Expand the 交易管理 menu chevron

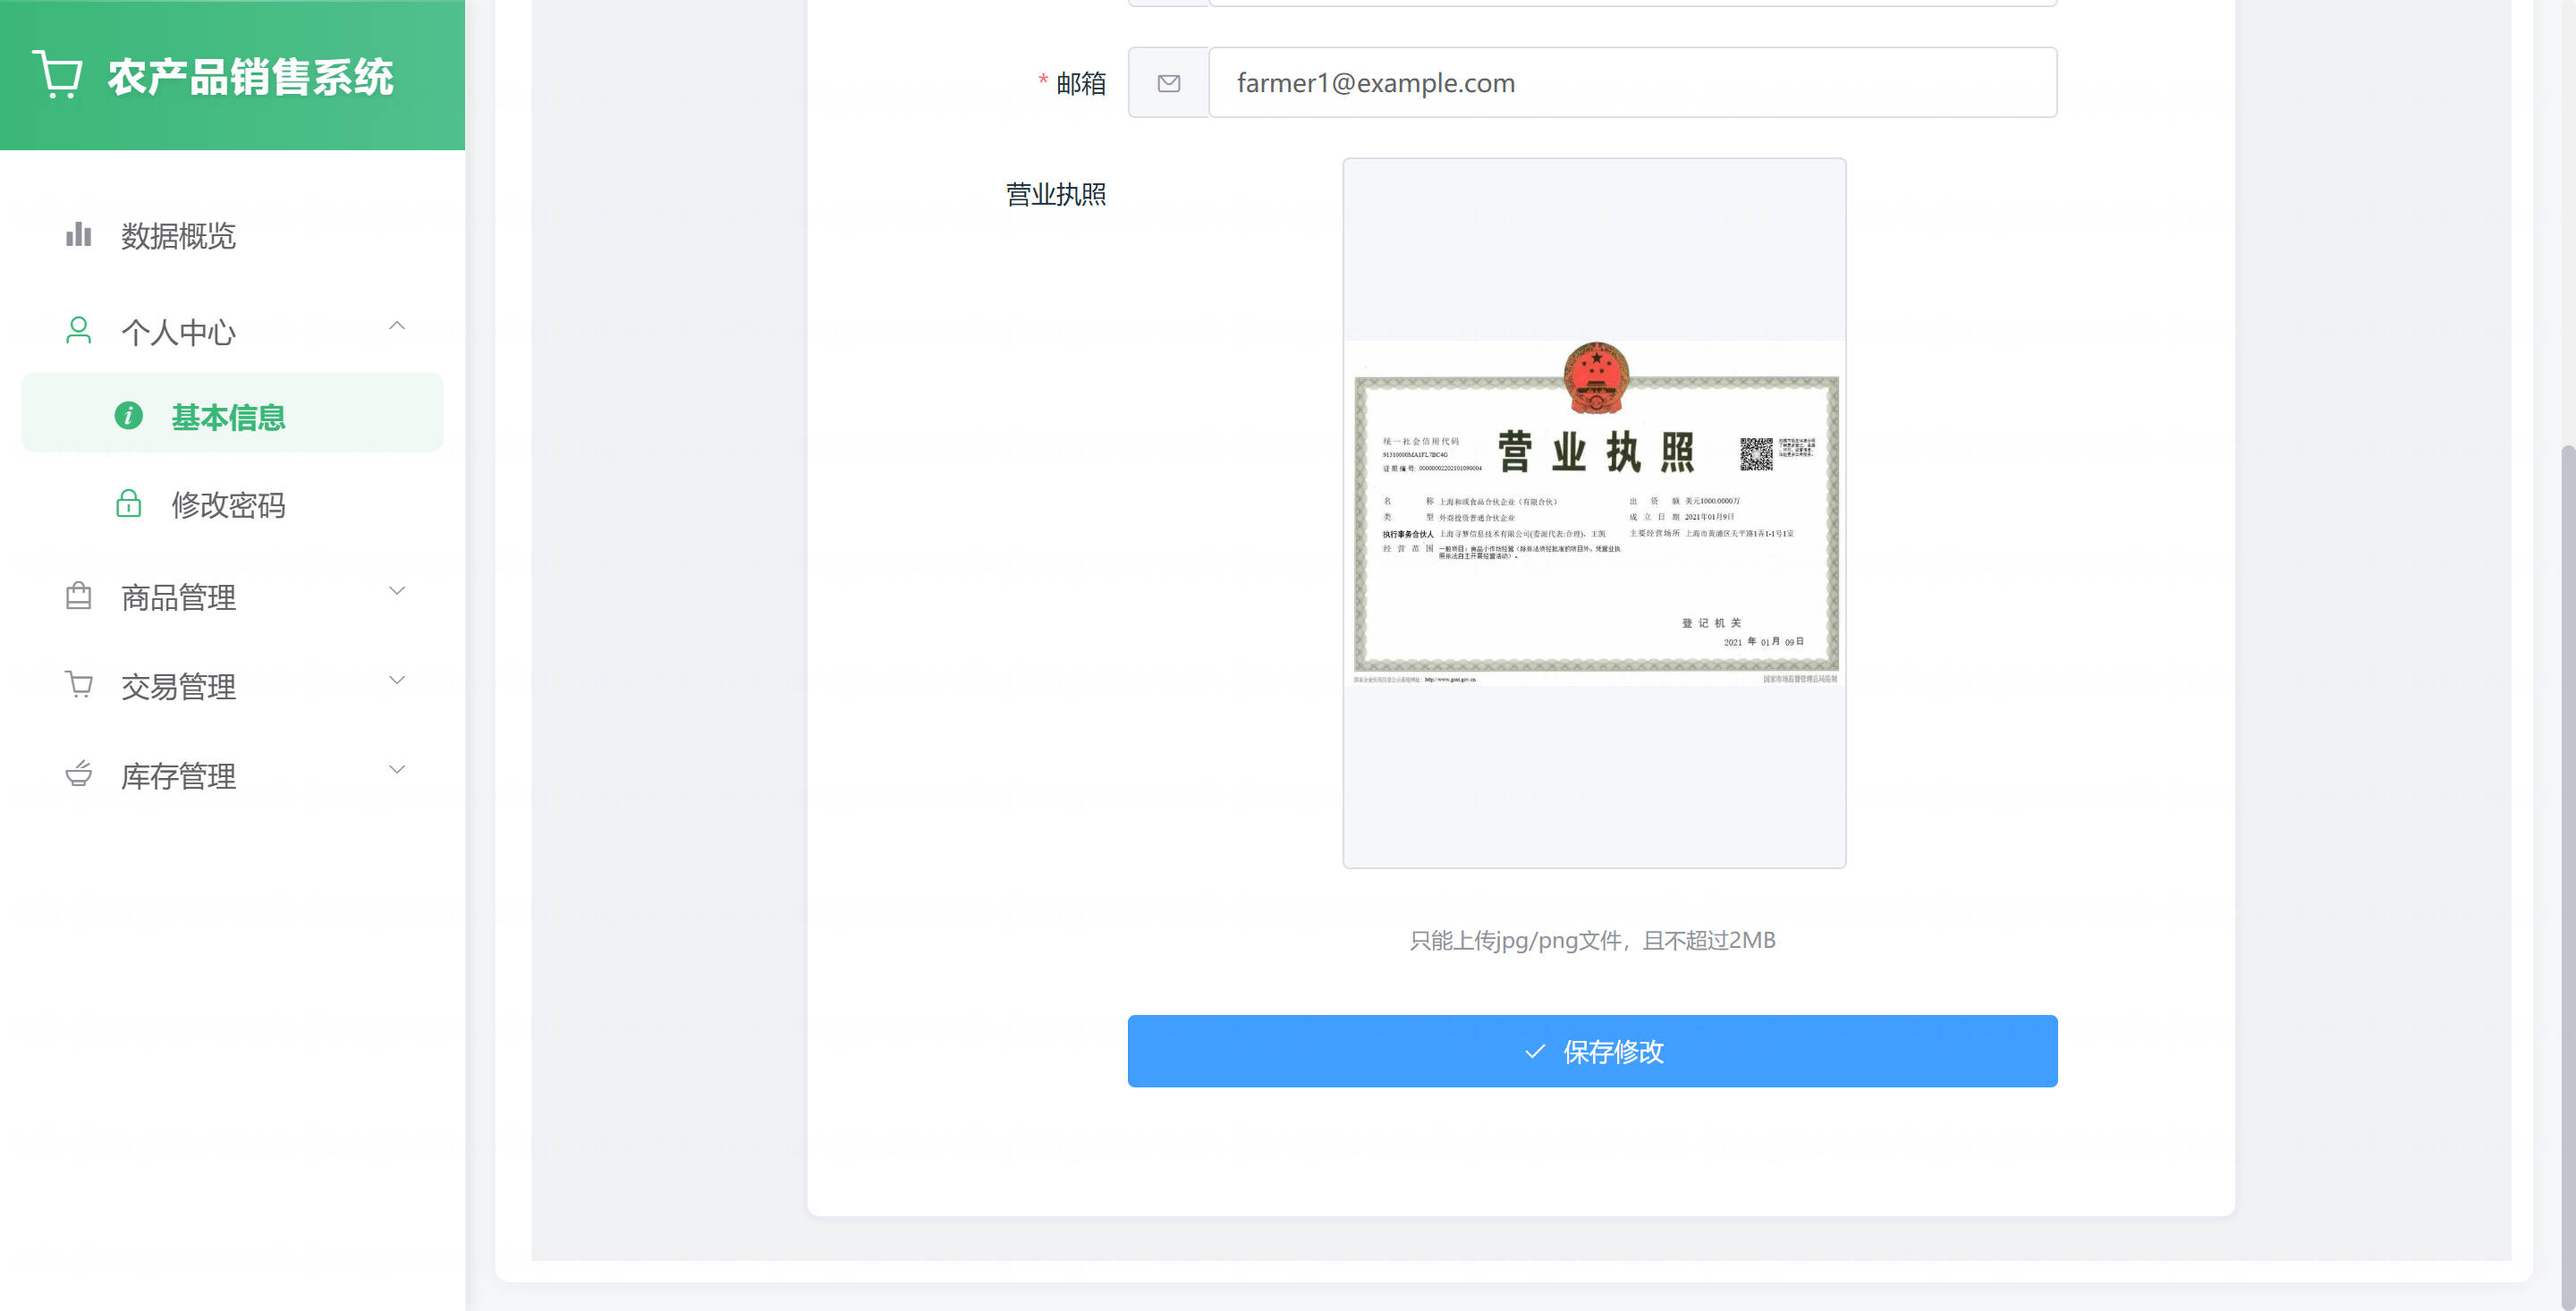[397, 680]
